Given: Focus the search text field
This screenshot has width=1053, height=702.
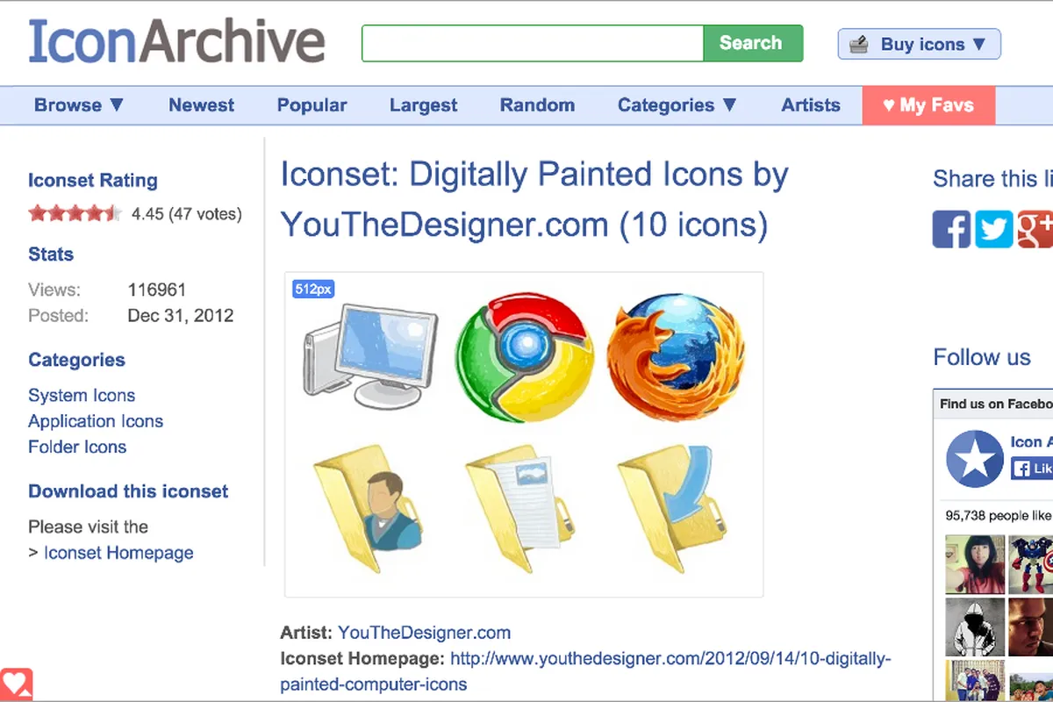Looking at the screenshot, I should coord(533,43).
